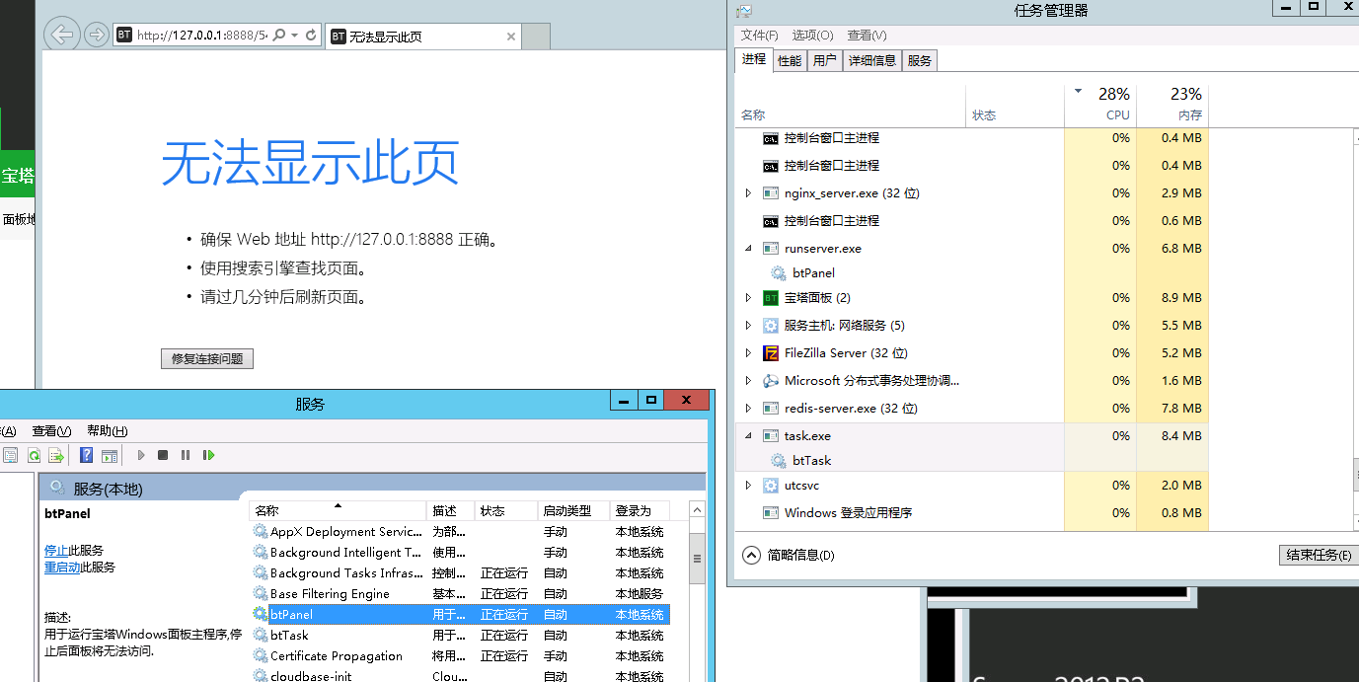
Task: Open the 查看(V) menu in Services window
Action: point(51,431)
